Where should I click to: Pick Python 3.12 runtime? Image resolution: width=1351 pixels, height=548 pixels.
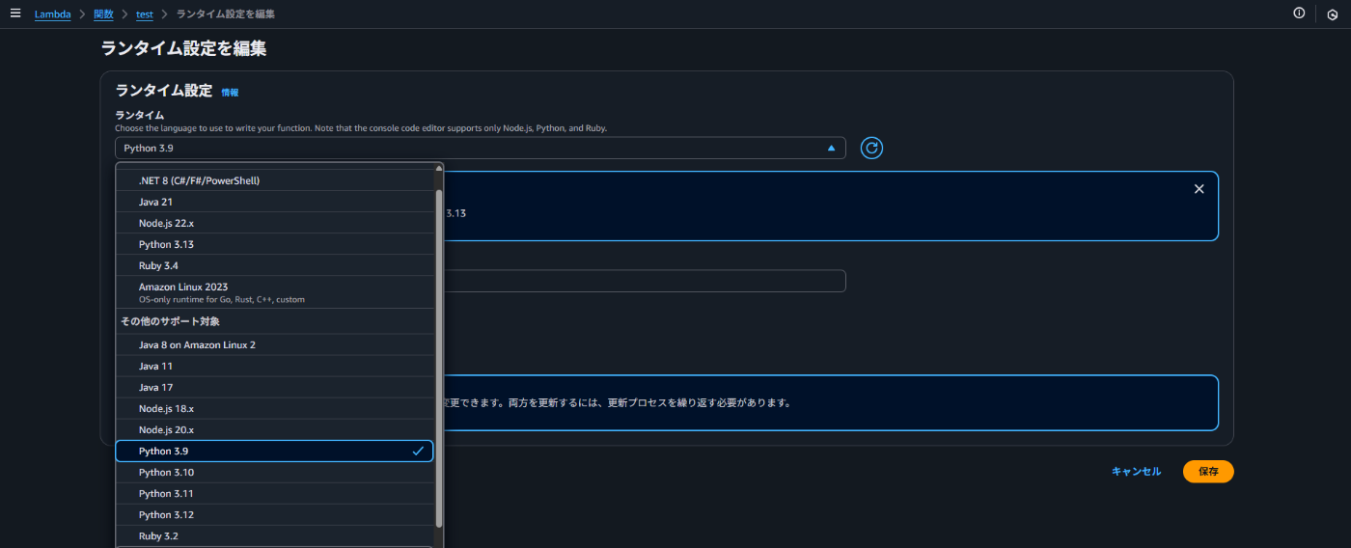(x=275, y=514)
